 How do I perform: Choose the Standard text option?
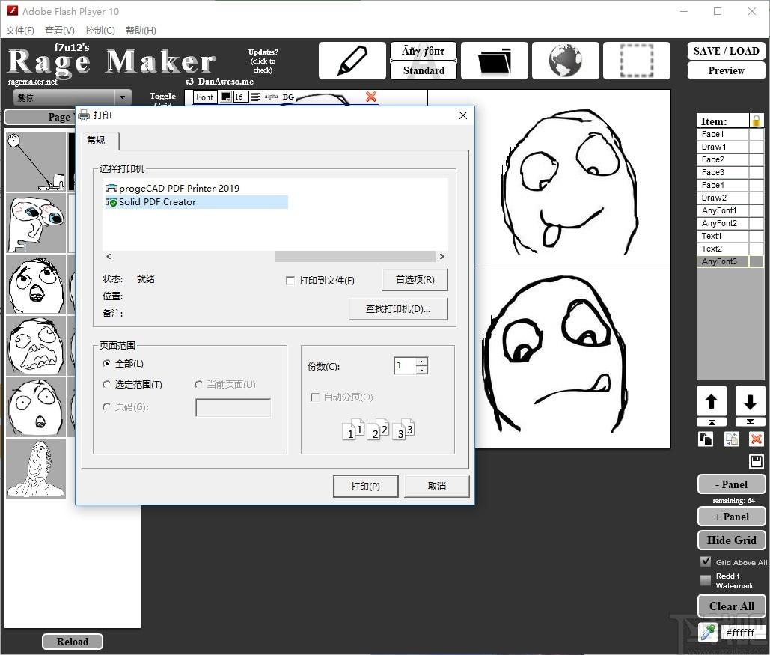pyautogui.click(x=424, y=70)
